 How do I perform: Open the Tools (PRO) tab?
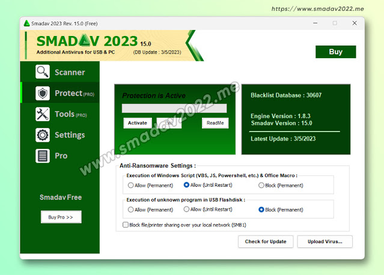(x=60, y=114)
